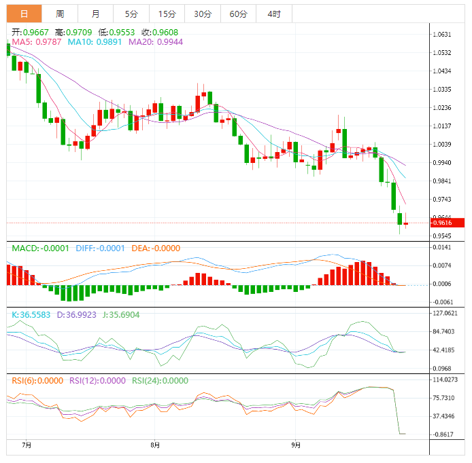Click the DIFF:-0.0001 indicator label

coord(100,248)
